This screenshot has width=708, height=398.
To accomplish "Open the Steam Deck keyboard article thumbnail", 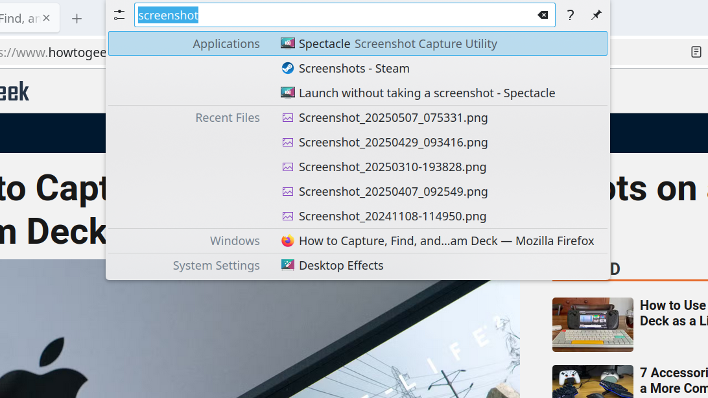I will pos(593,325).
